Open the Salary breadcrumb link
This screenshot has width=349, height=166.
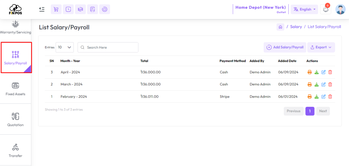point(296,27)
